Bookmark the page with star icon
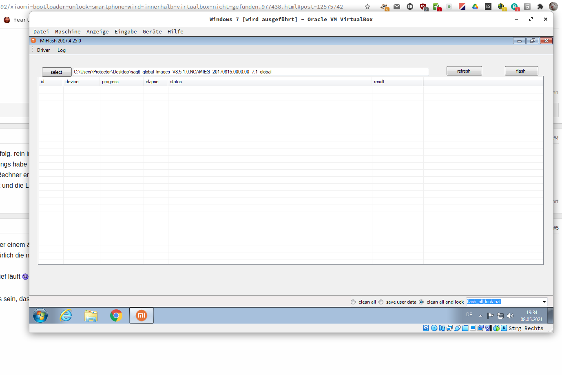The height and width of the screenshot is (375, 562). (x=367, y=7)
